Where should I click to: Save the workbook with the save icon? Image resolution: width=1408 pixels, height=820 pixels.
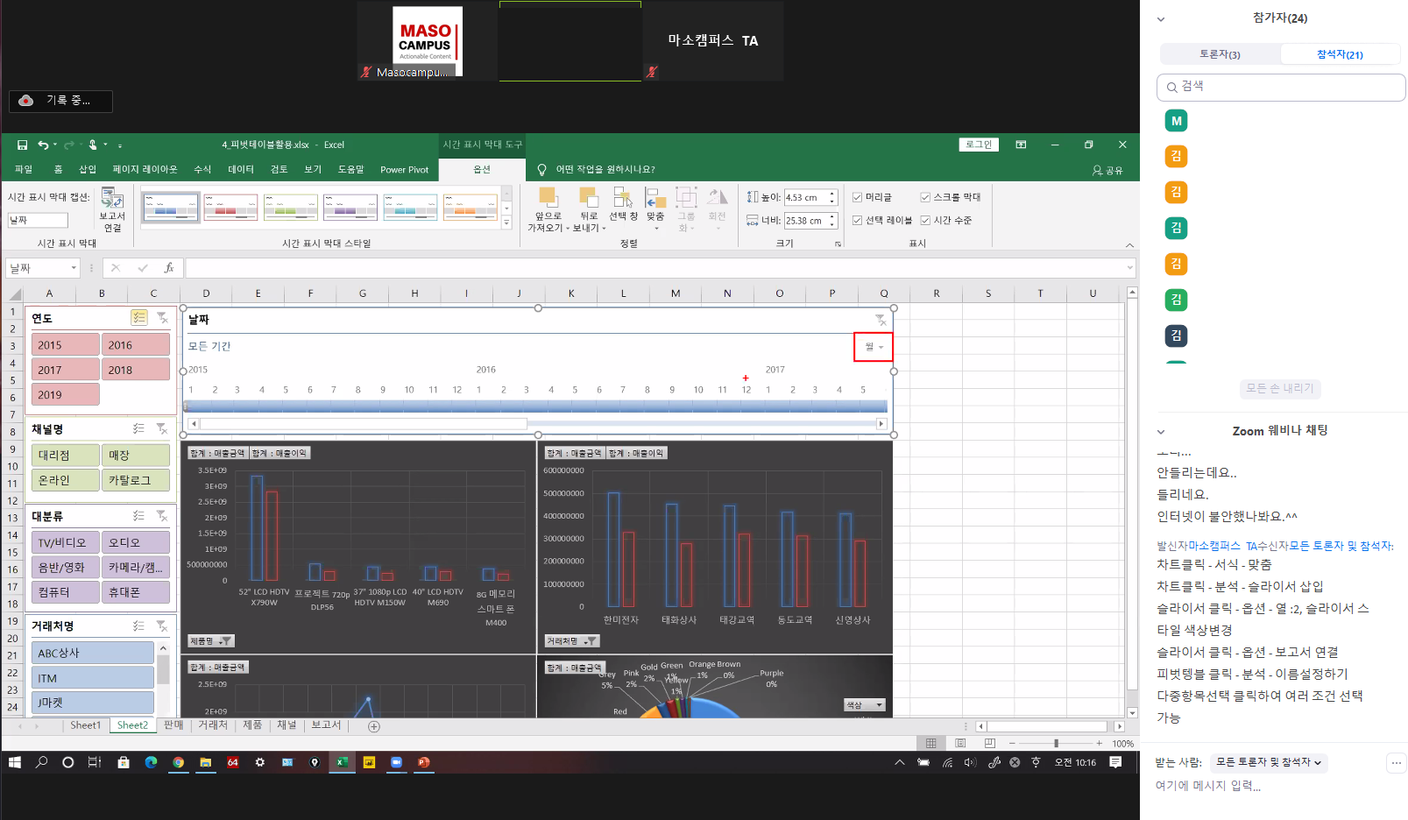tap(22, 145)
